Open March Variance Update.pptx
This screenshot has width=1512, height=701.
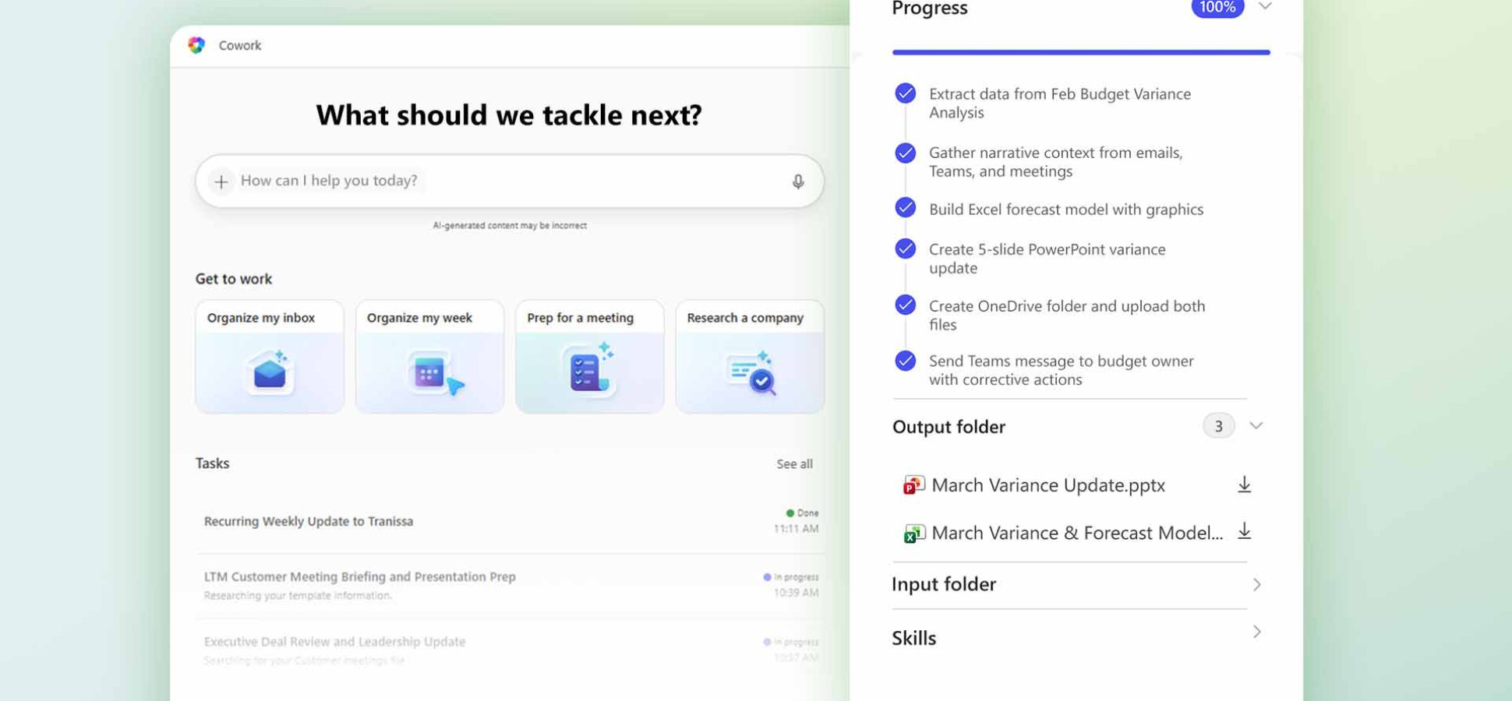pos(1048,485)
